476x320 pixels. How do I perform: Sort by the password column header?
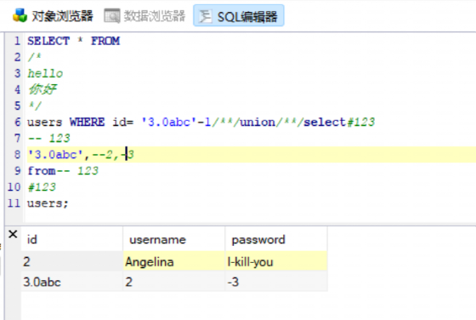[x=276, y=239]
